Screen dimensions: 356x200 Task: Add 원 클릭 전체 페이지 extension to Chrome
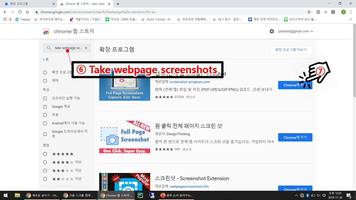[295, 137]
